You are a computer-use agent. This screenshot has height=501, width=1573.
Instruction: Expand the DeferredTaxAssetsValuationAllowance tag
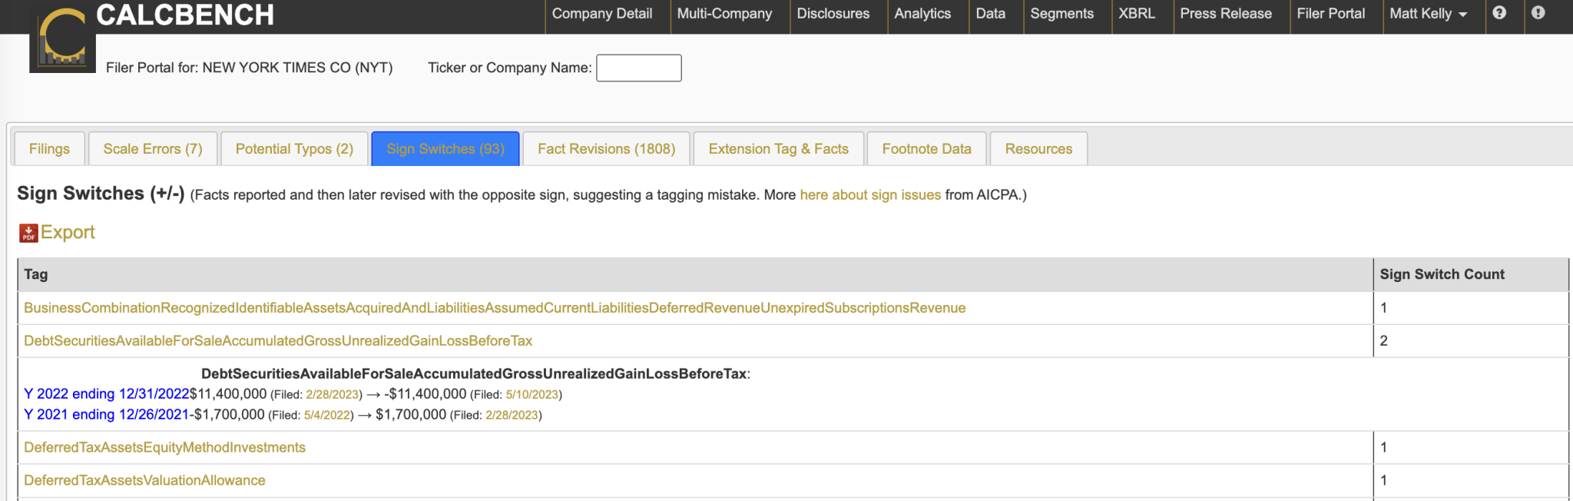[x=144, y=480]
